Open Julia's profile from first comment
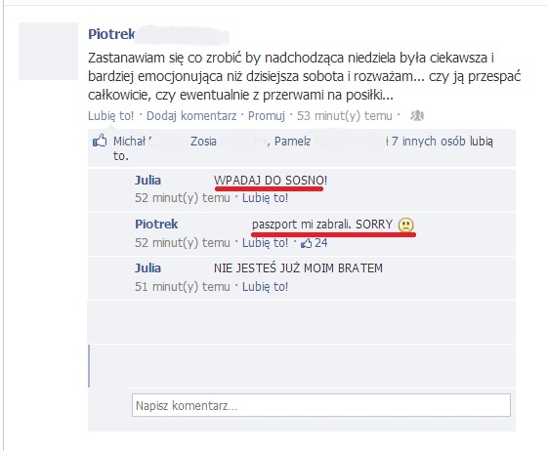 point(147,181)
